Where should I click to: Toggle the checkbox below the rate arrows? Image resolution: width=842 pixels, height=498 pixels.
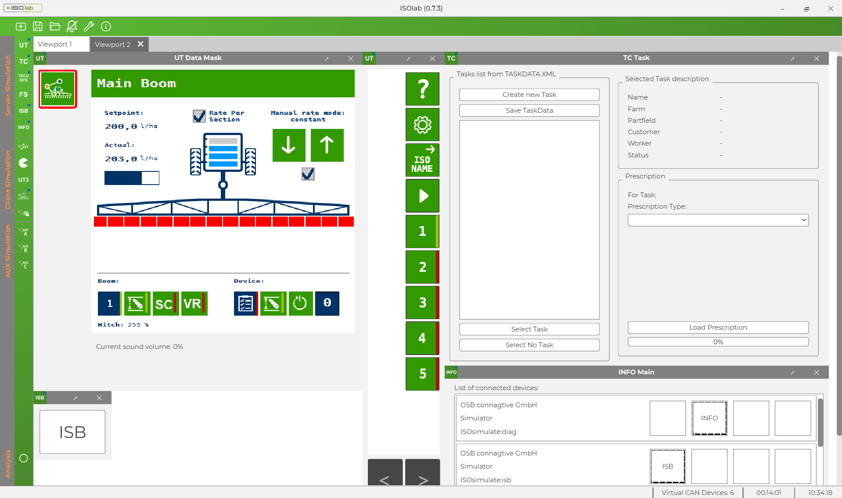[308, 174]
